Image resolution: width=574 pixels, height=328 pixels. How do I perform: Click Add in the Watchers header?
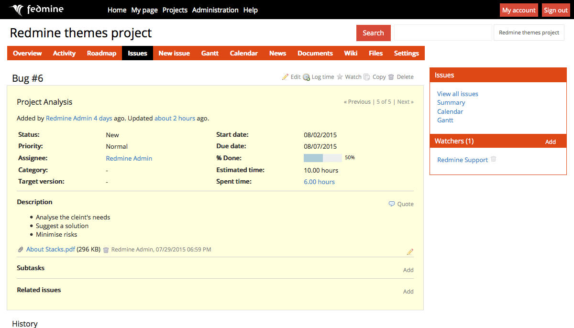pyautogui.click(x=551, y=142)
